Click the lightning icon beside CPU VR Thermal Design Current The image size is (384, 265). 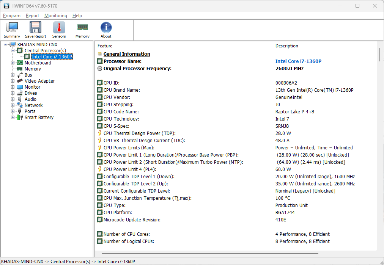100,140
